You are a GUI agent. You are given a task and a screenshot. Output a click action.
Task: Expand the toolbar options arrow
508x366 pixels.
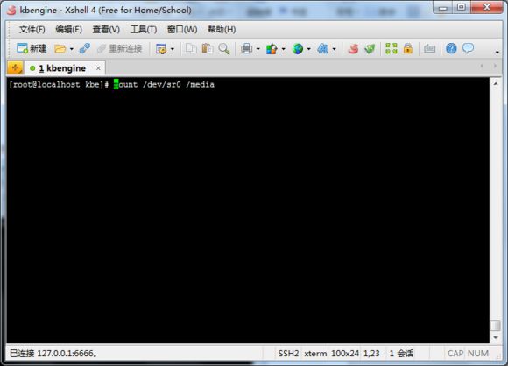tap(497, 52)
